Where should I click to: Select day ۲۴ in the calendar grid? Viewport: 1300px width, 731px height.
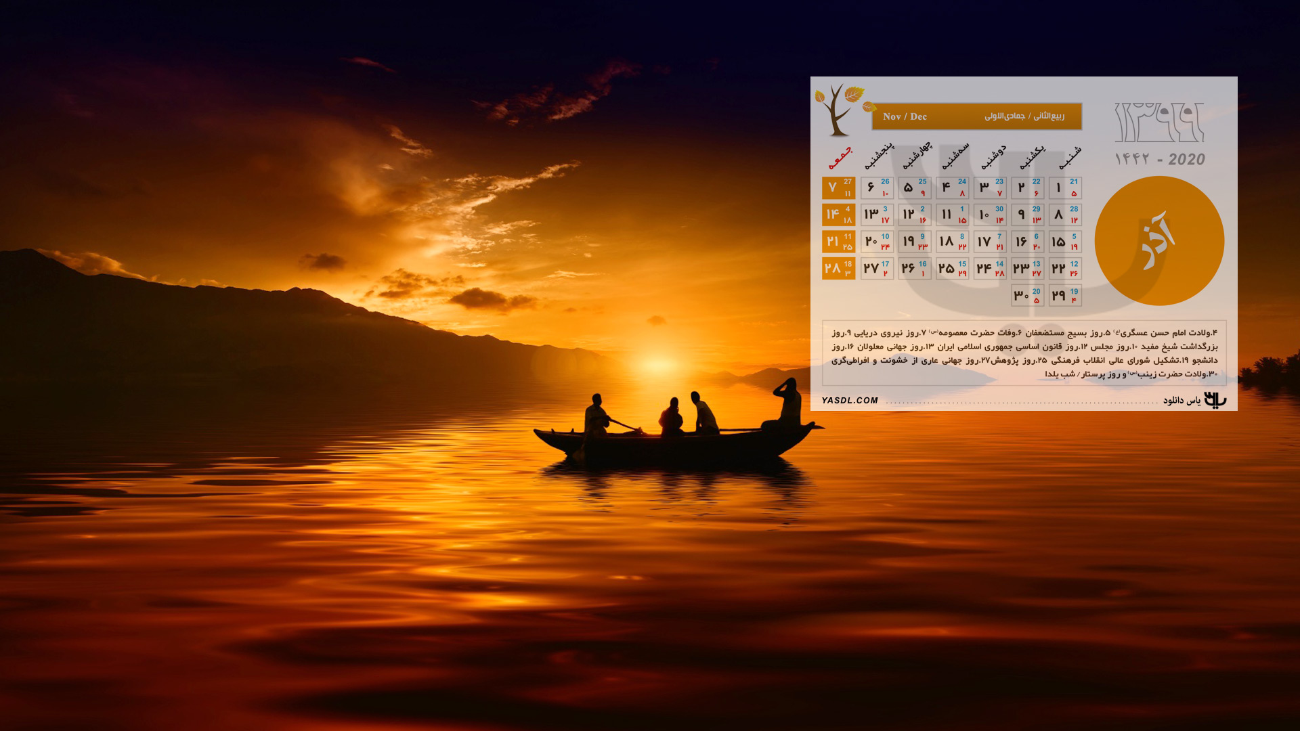(990, 269)
